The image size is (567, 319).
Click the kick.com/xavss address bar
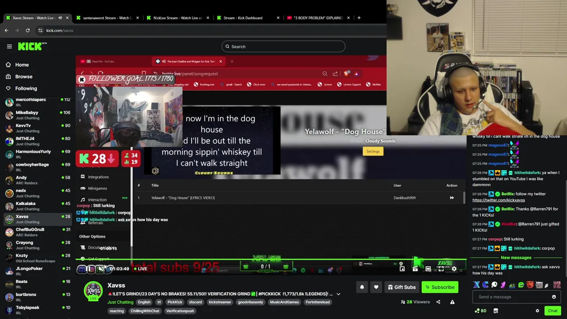pyautogui.click(x=60, y=30)
